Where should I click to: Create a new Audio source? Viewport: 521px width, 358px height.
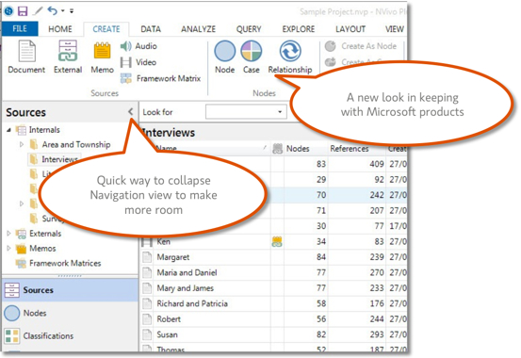138,46
